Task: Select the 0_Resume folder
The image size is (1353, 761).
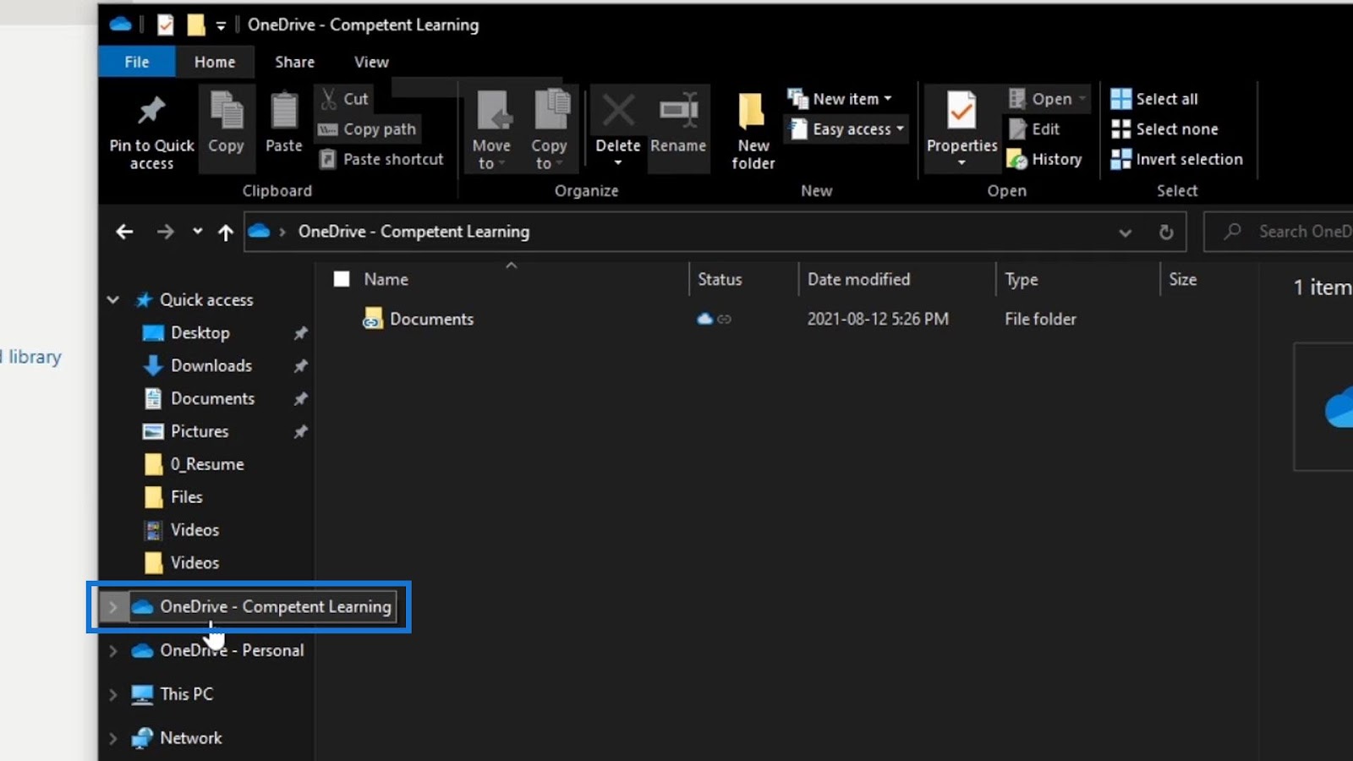Action: [207, 464]
